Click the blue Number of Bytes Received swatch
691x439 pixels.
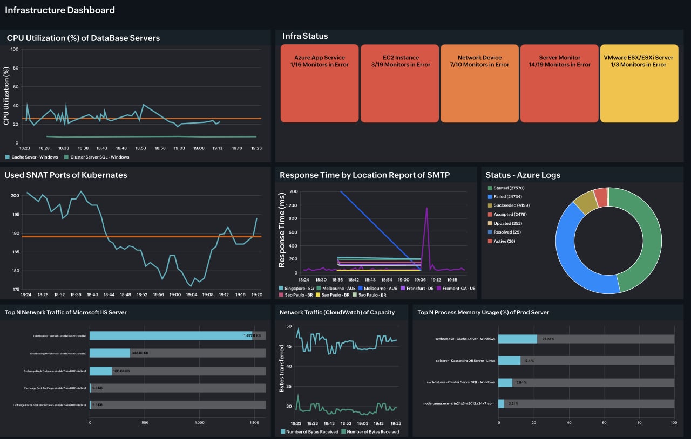[283, 432]
